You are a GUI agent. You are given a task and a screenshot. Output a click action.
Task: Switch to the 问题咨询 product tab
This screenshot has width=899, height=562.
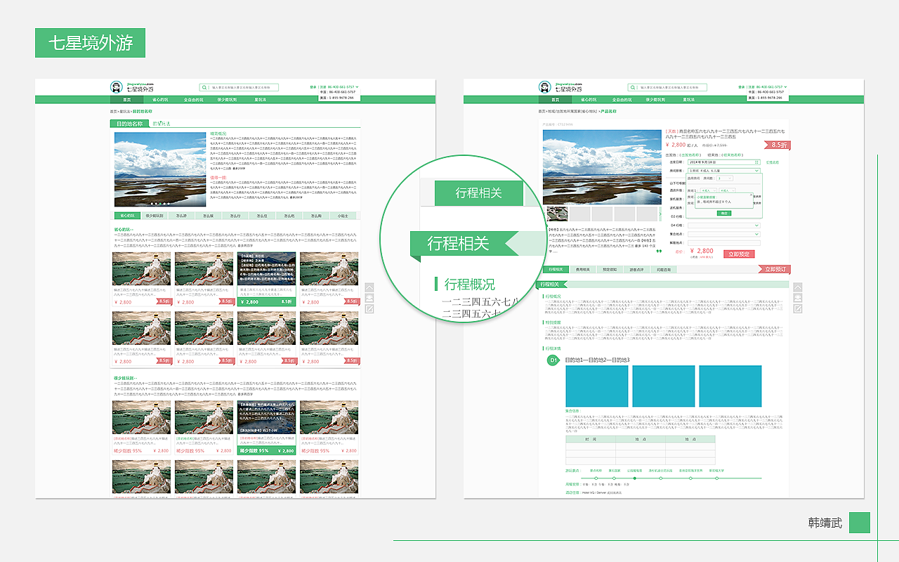pos(664,269)
